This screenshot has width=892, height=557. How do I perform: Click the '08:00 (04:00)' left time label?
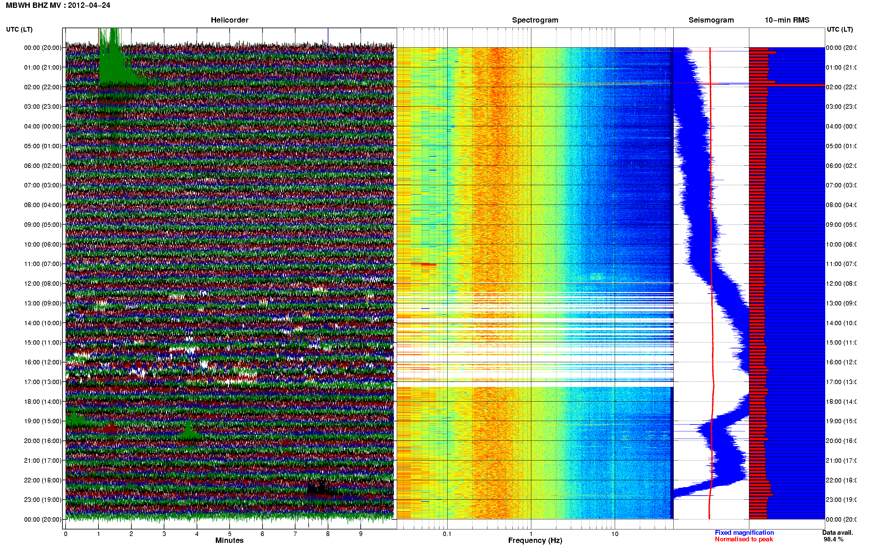pos(43,205)
